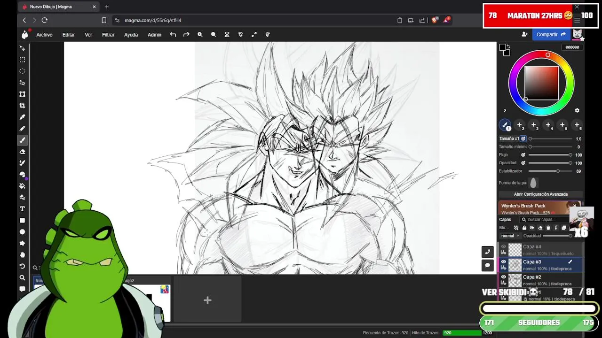Select the Transform tool
The image size is (602, 338).
click(22, 94)
